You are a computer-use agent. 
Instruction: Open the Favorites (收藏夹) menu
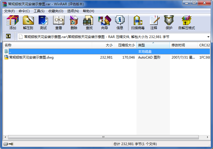pos(56,11)
